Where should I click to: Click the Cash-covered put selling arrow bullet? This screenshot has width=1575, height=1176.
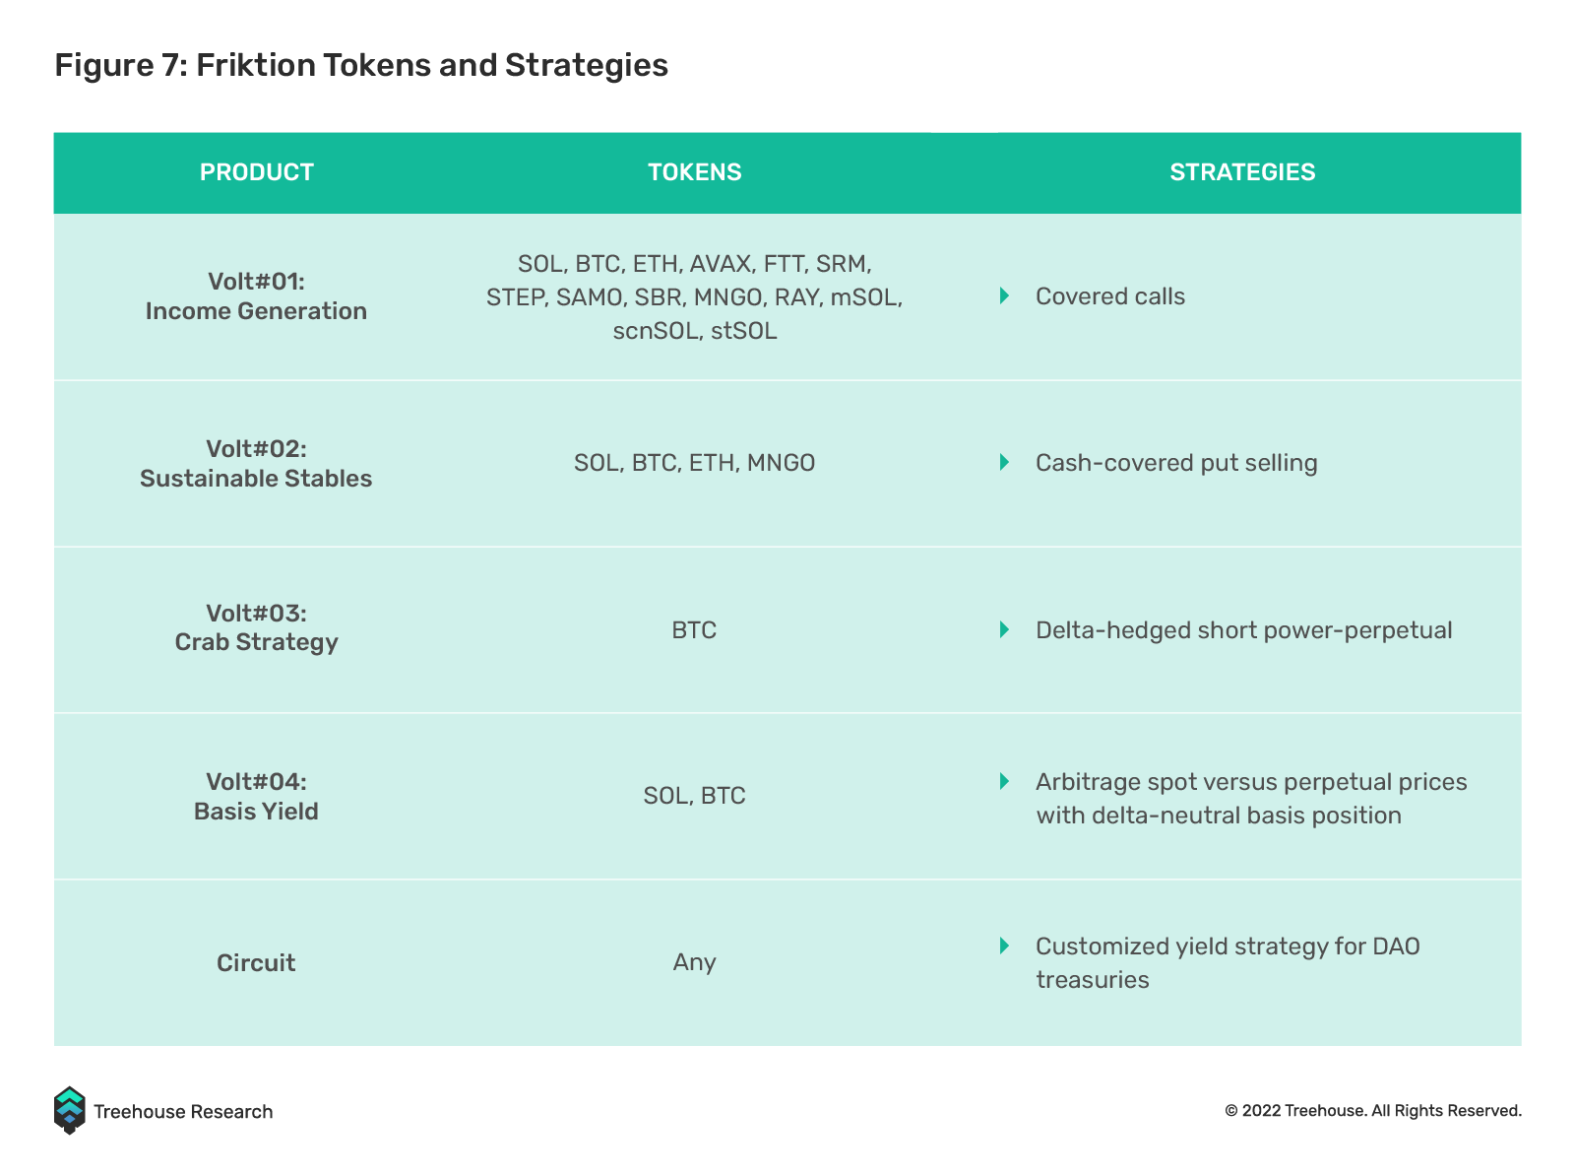(1004, 462)
